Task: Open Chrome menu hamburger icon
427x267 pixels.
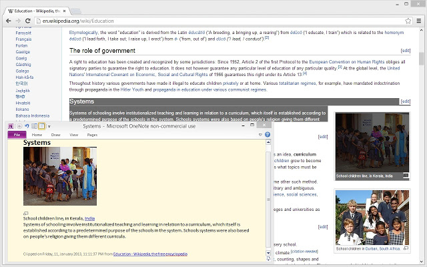Action: (x=419, y=21)
